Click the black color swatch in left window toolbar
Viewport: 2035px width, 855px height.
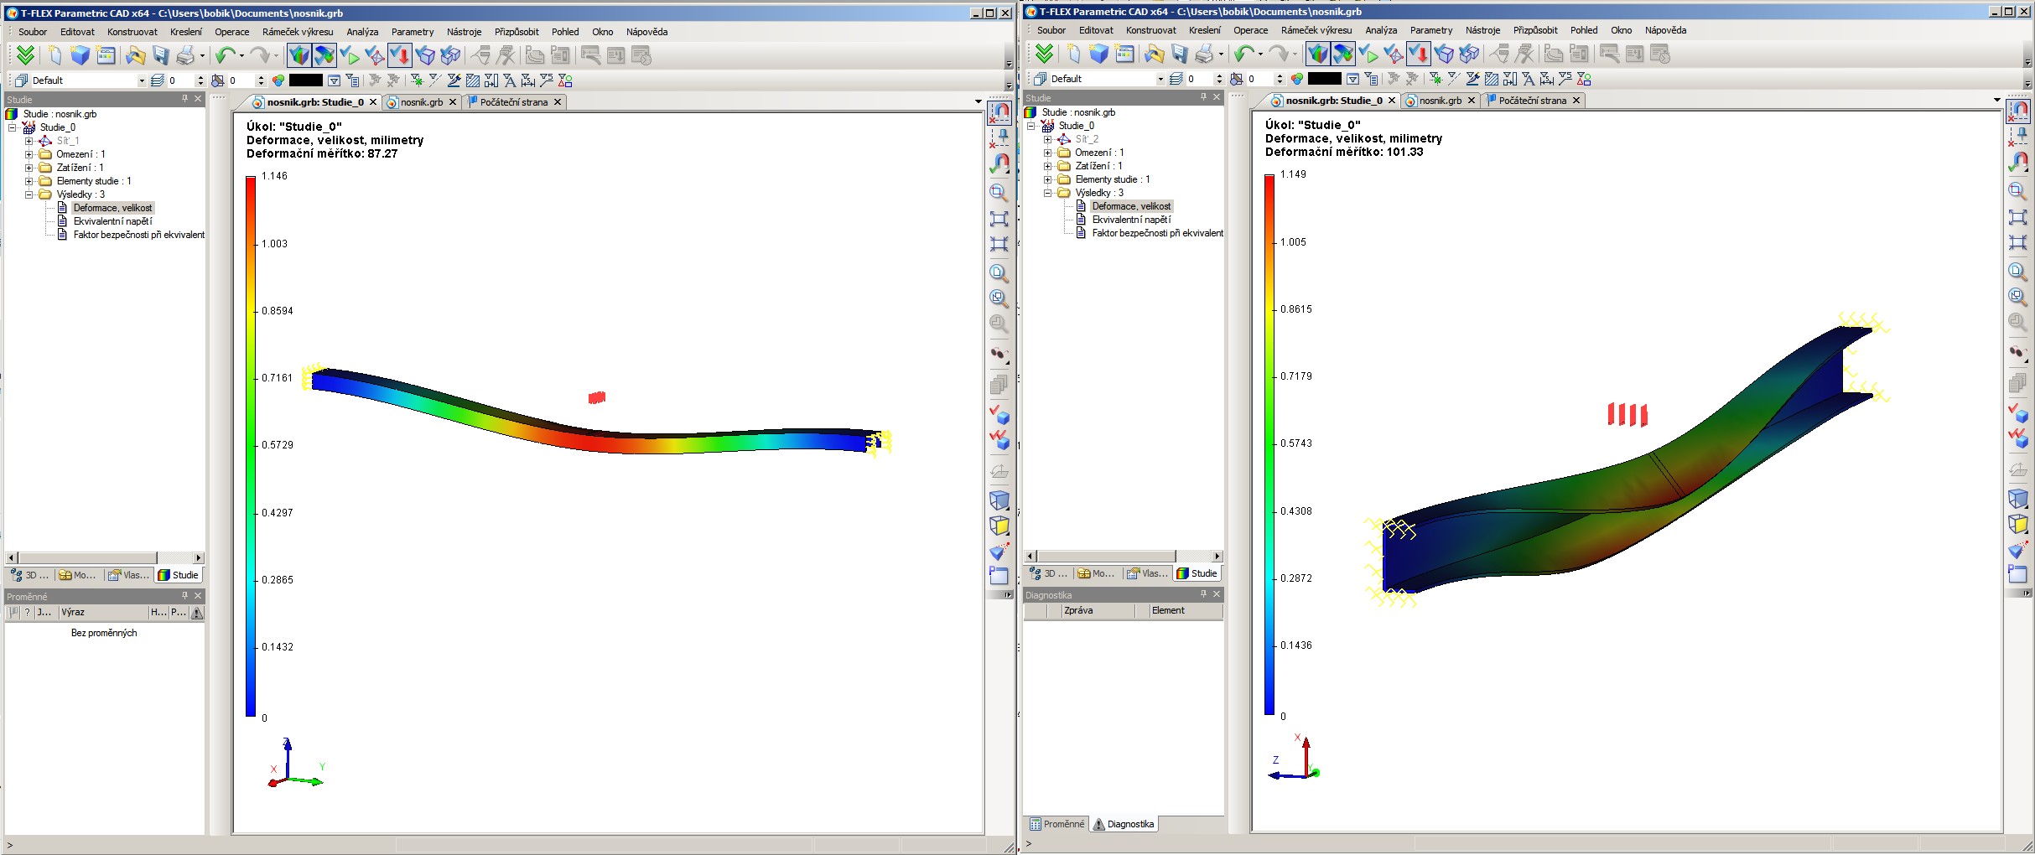point(305,80)
